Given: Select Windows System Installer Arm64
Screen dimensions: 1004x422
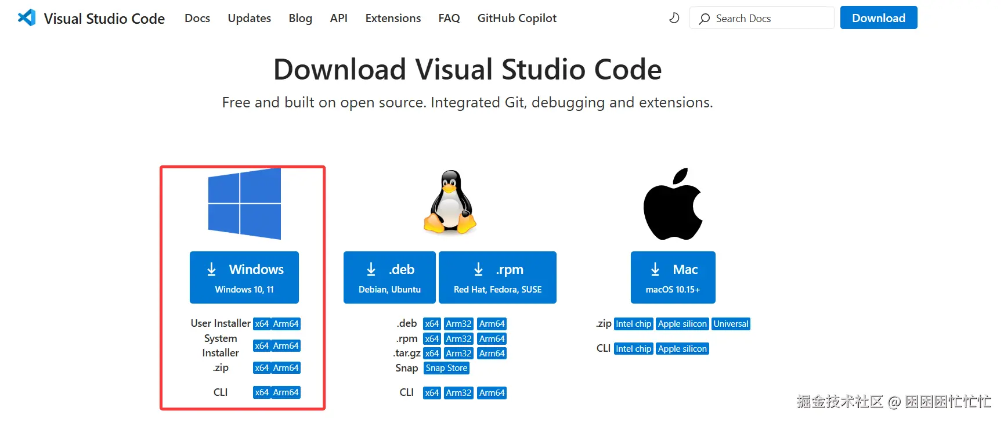Looking at the screenshot, I should coord(286,346).
